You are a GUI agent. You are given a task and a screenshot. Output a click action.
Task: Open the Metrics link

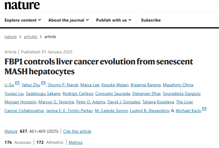coord(76,142)
